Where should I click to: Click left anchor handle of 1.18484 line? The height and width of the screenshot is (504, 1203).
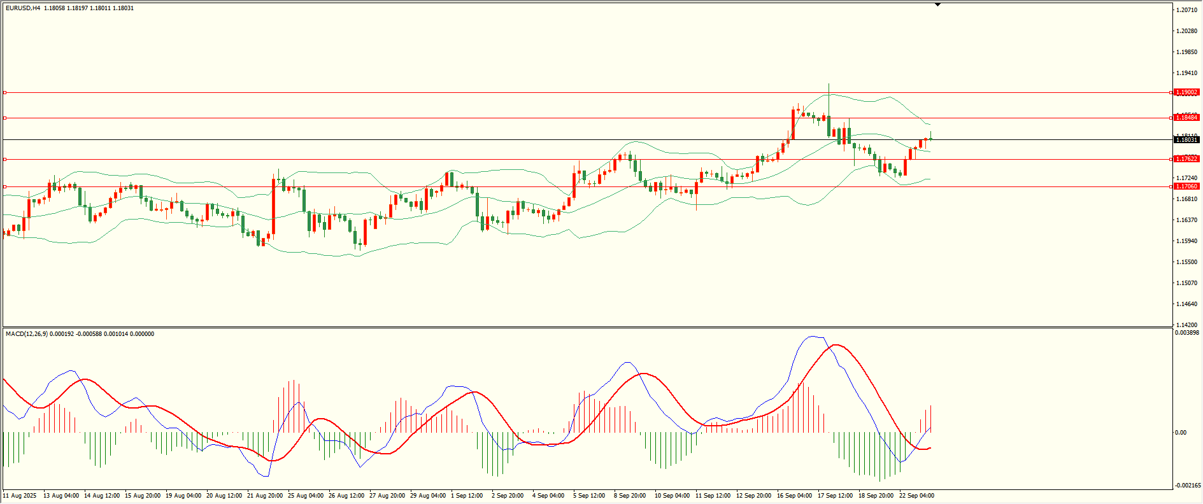tap(5, 118)
